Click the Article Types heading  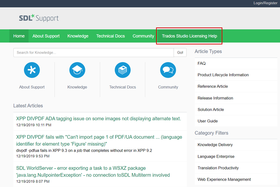tap(208, 51)
